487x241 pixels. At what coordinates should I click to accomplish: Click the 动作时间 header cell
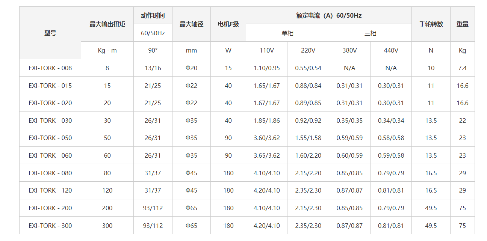click(x=153, y=15)
